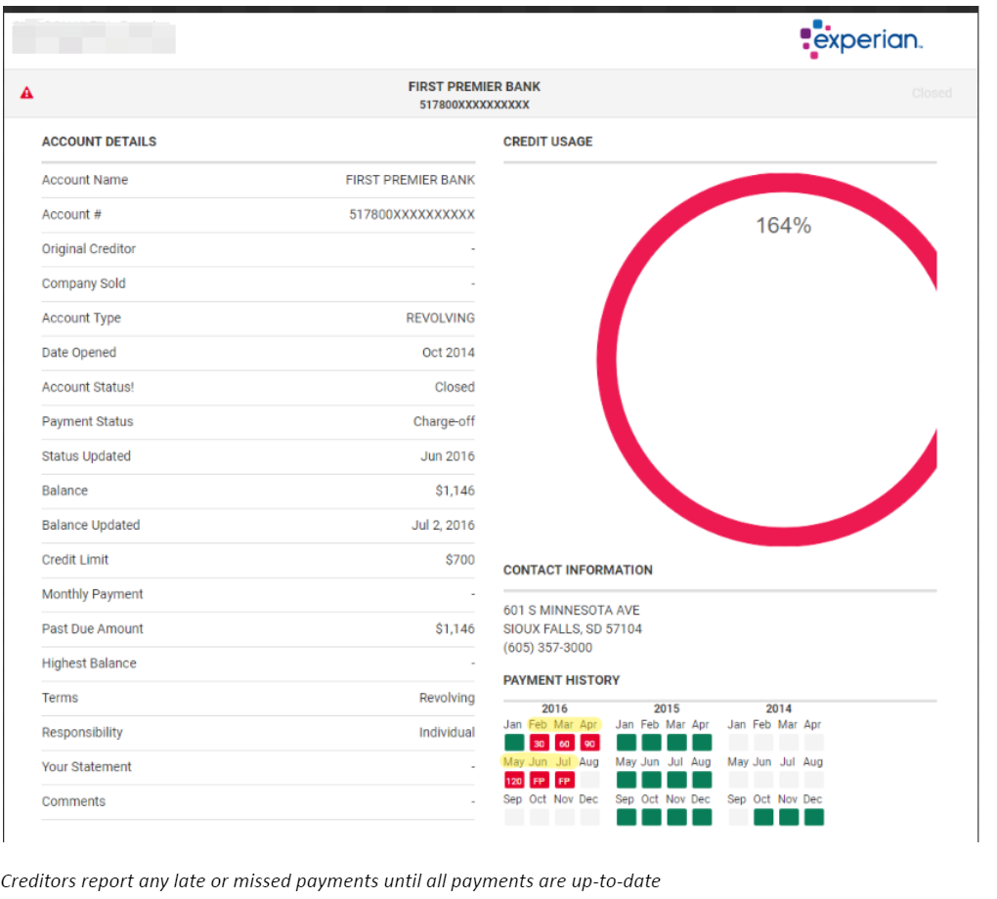This screenshot has width=997, height=899.
Task: Click the phone number (605) 357-3000
Action: tap(548, 648)
